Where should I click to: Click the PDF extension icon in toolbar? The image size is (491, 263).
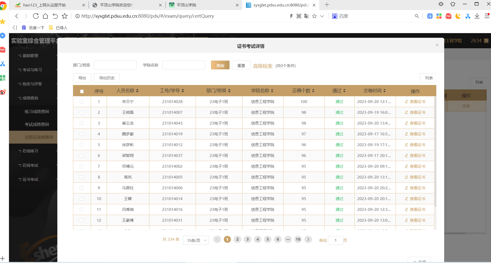(448, 16)
